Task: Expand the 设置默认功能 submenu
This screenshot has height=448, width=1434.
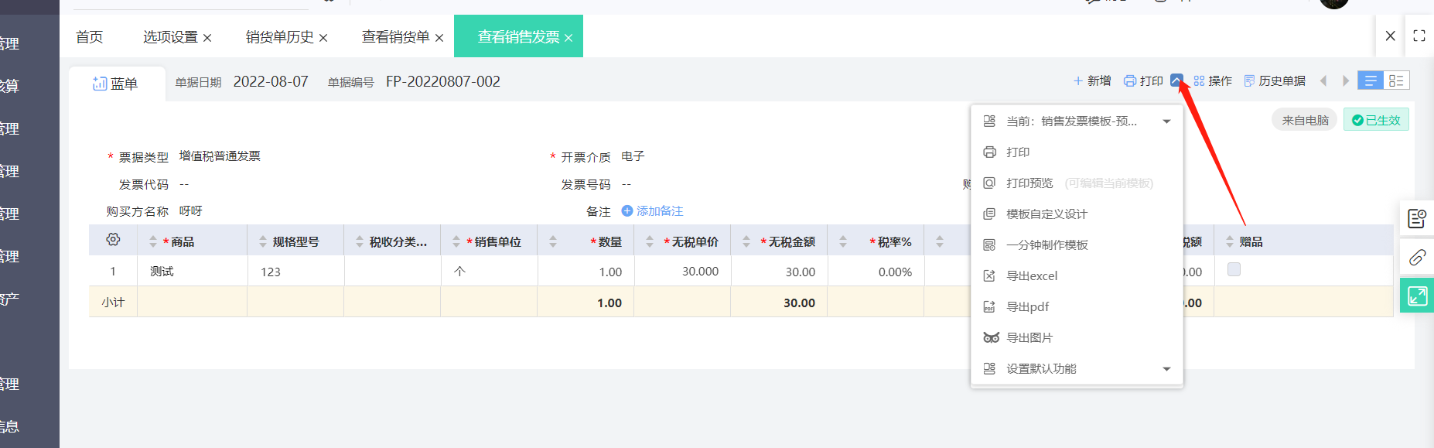Action: coord(1166,369)
